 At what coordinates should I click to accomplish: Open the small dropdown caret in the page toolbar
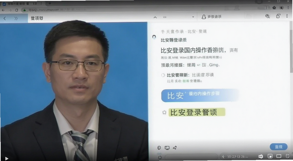pos(193,17)
